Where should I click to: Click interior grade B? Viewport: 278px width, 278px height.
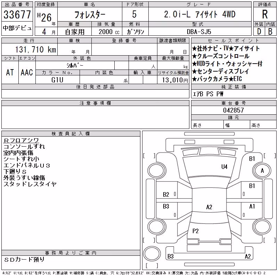270,32
